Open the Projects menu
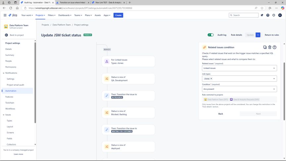The width and height of the screenshot is (286, 161). (40, 15)
